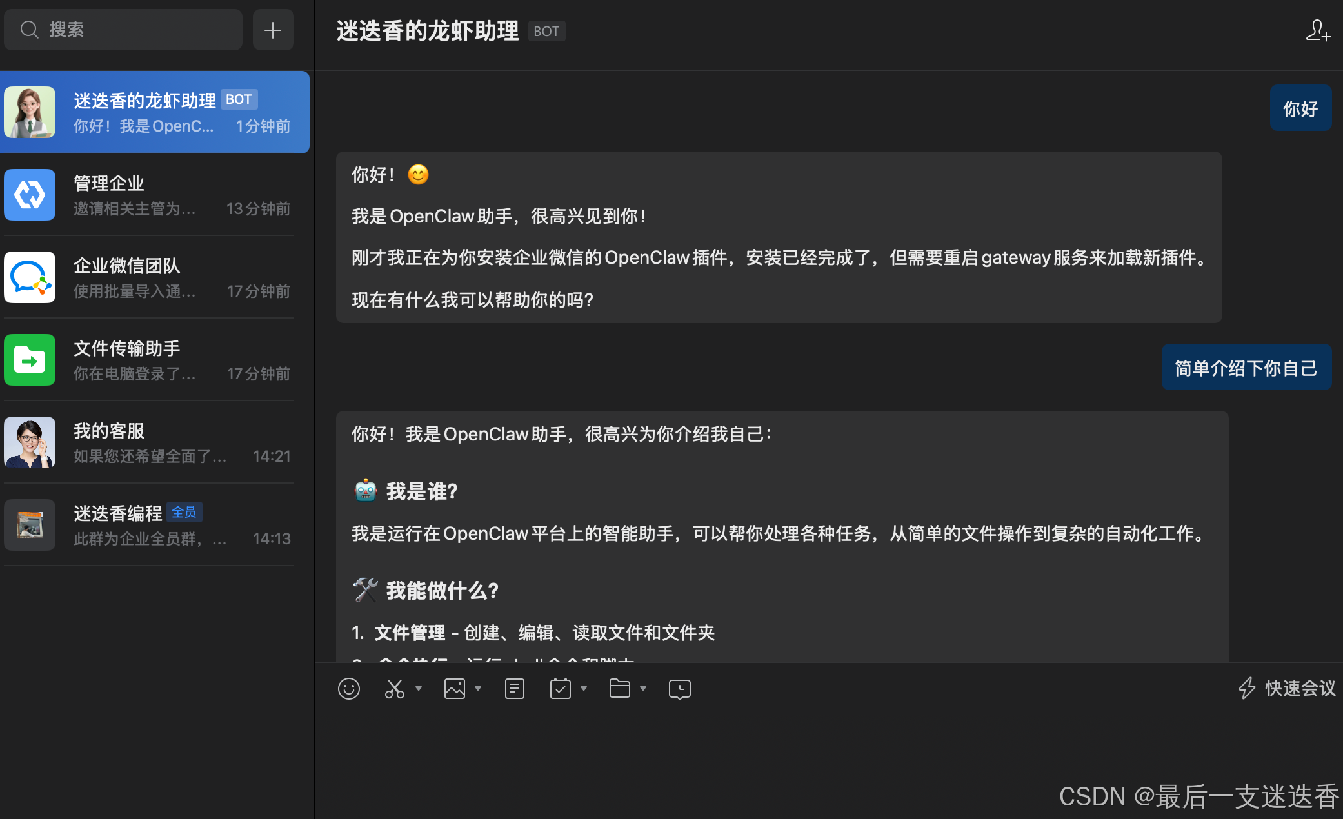This screenshot has width=1343, height=819.
Task: Click the chat title 迷迭香的龙虾助理 in header
Action: click(x=427, y=31)
